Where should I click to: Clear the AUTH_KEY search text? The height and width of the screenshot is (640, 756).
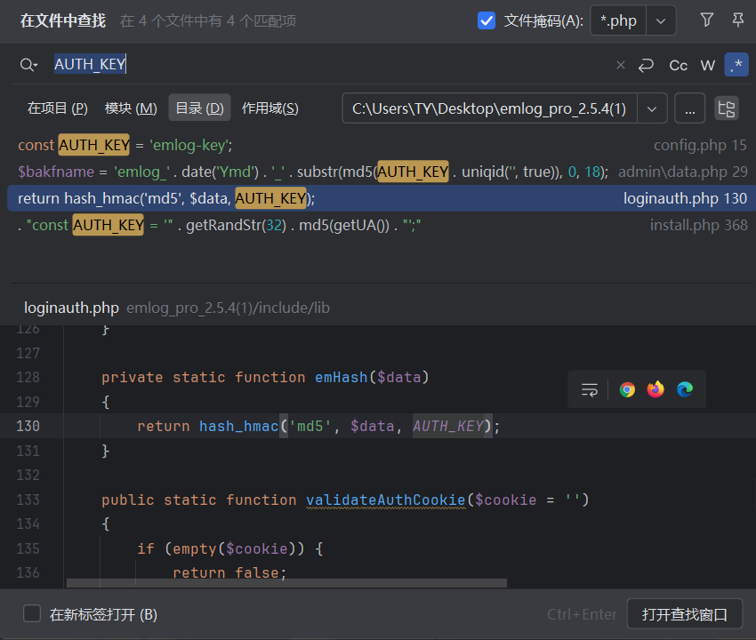coord(621,65)
